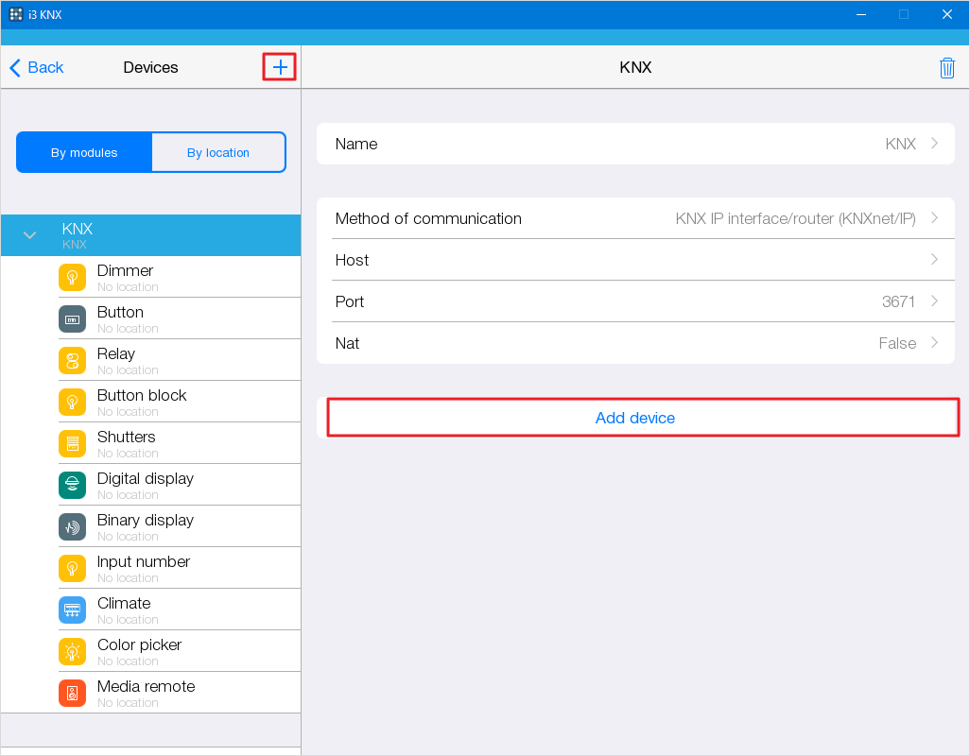Open Method of communication options
The image size is (970, 756).
pyautogui.click(x=635, y=218)
